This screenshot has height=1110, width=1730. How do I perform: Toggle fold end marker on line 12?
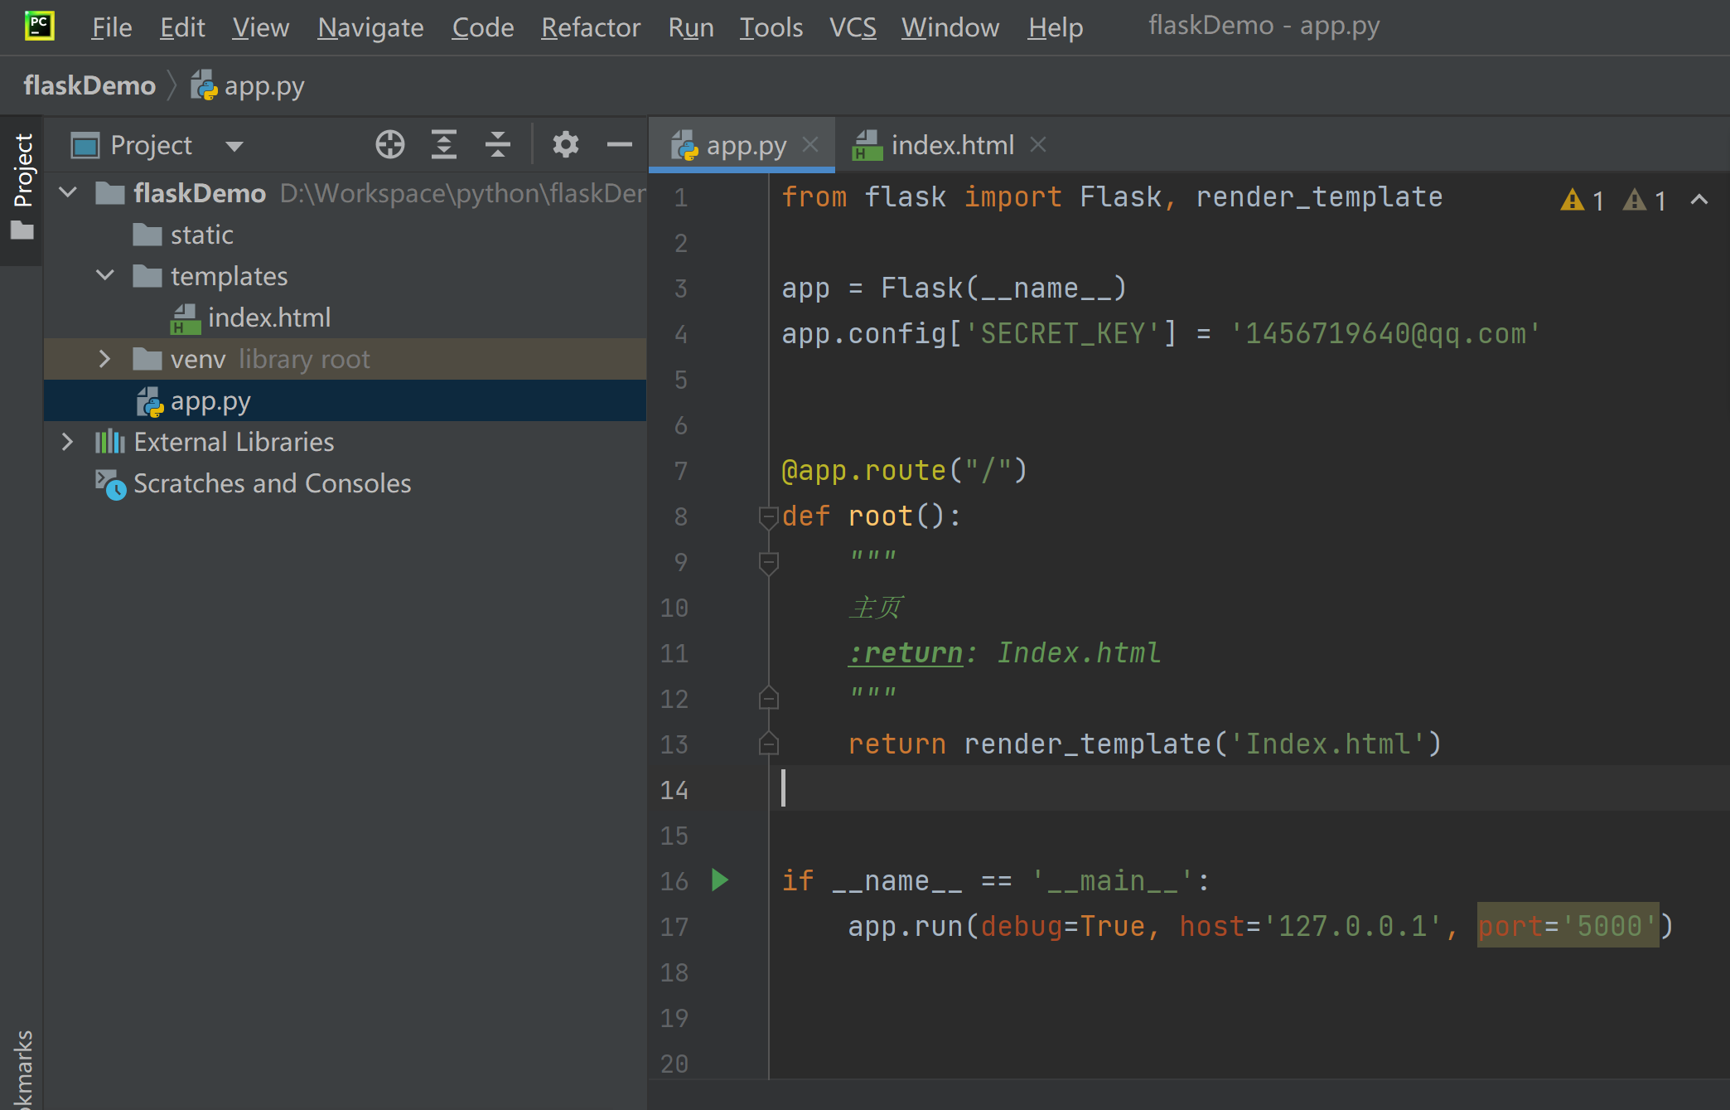pos(768,698)
